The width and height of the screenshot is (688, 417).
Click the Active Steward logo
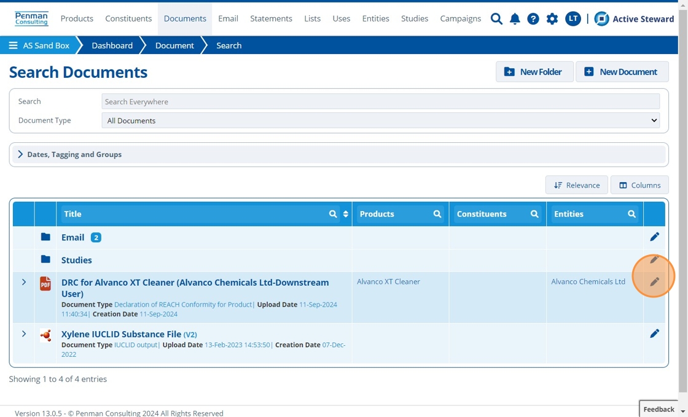(634, 19)
